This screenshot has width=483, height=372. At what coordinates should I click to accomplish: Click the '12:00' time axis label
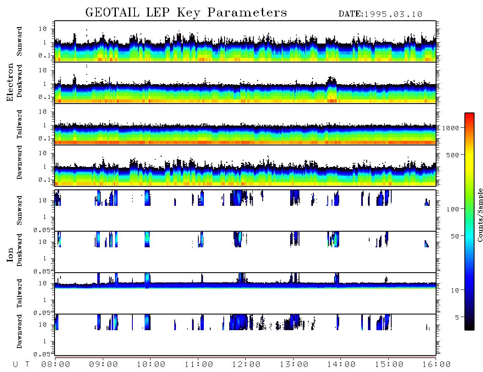(246, 364)
